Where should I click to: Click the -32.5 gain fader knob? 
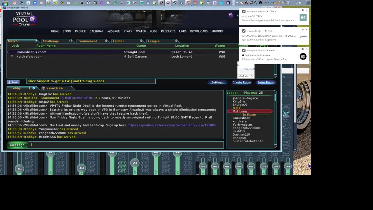pos(19,169)
